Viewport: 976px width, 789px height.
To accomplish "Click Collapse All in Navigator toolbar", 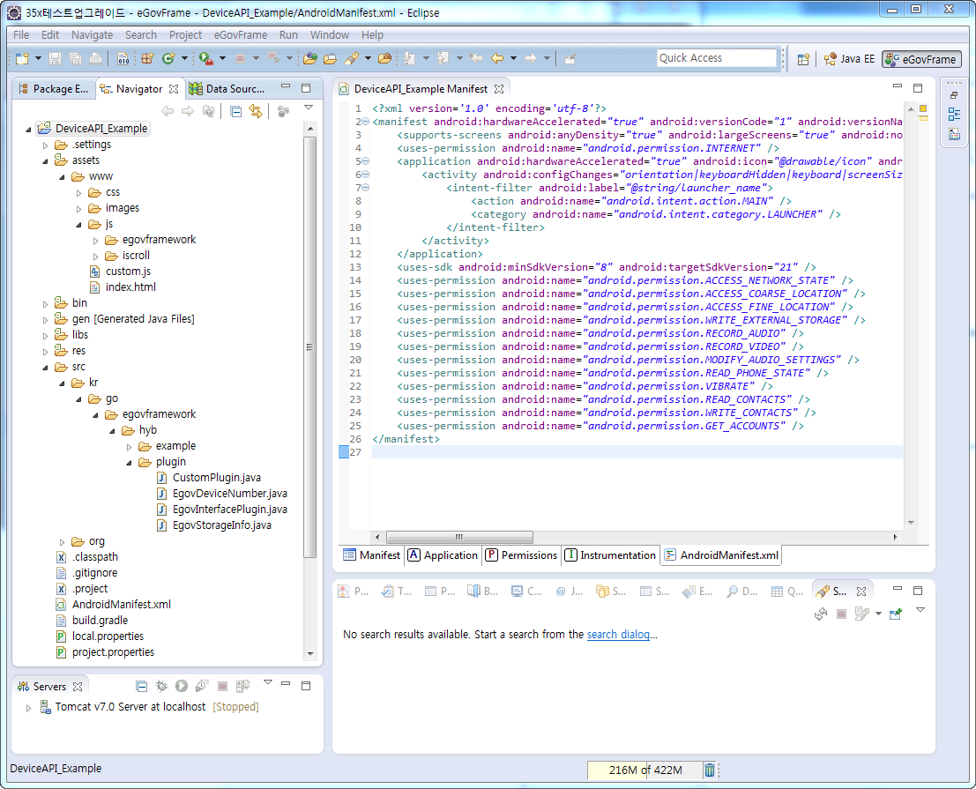I will 235,111.
